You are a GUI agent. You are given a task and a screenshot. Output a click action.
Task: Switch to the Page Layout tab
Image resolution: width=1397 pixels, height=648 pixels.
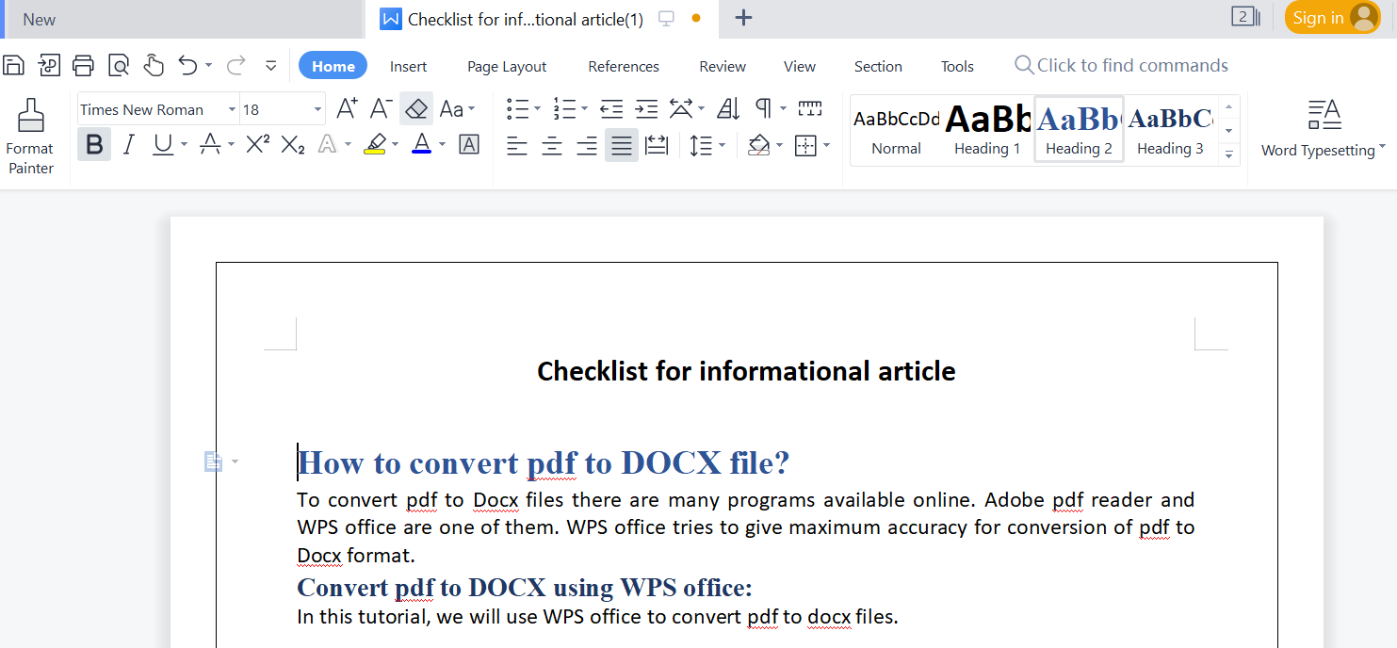click(507, 66)
